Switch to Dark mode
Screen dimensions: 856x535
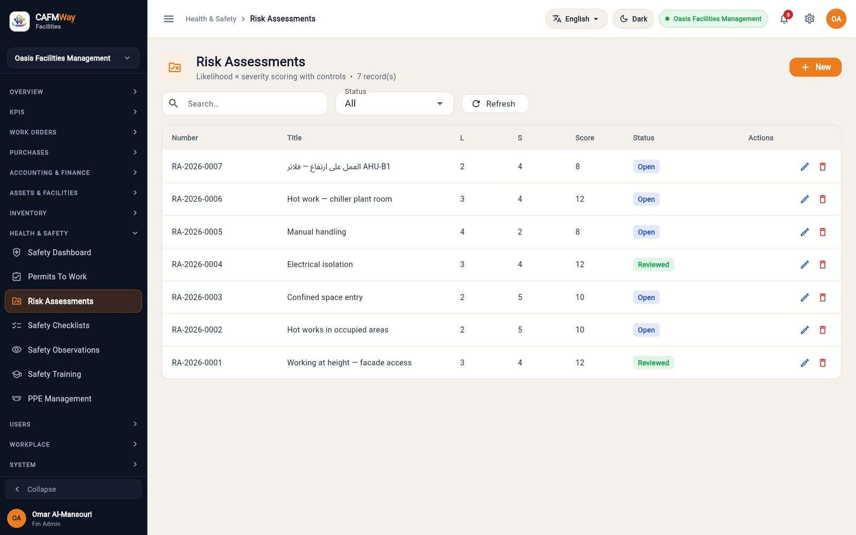click(633, 19)
